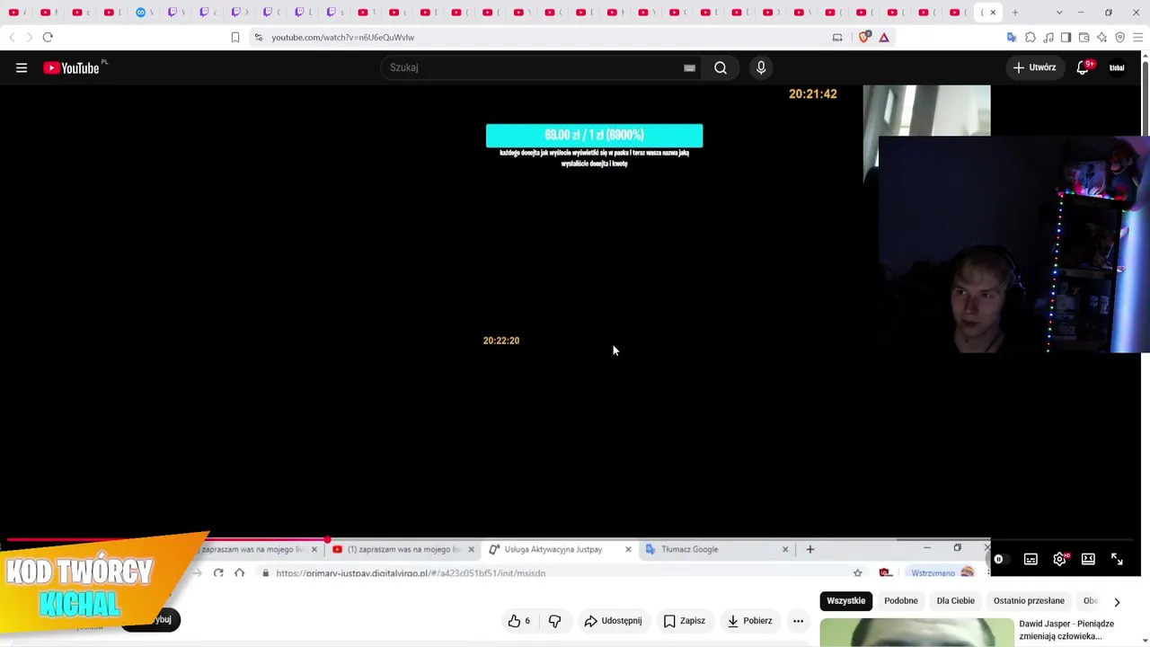Click the Zapisz save button

(x=685, y=621)
